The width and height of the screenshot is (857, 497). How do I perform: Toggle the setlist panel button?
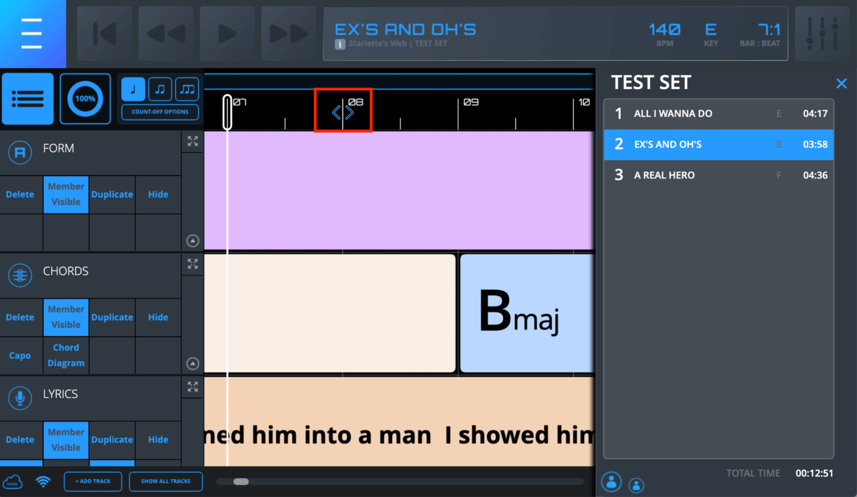pos(28,99)
